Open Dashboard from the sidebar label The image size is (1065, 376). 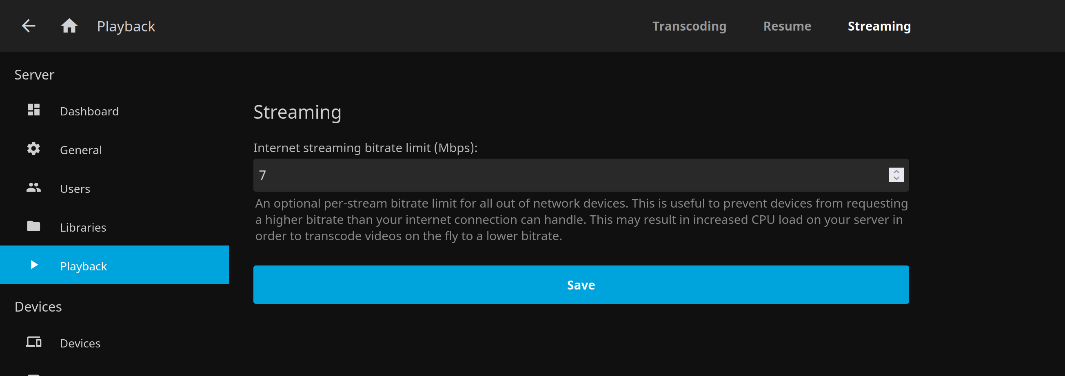89,111
